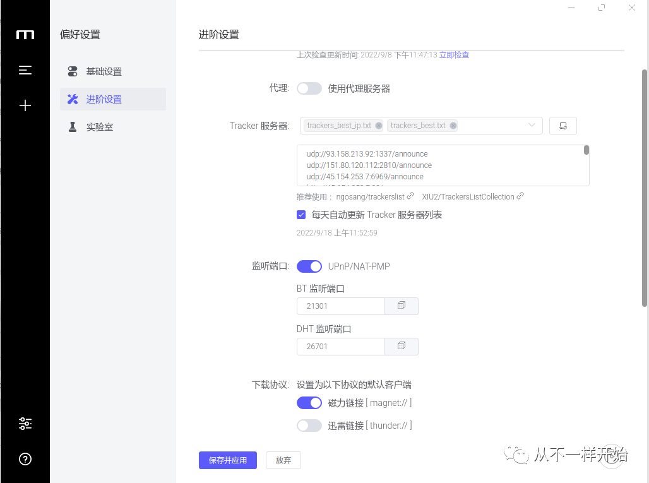Enable the proxy server switch
Image resolution: width=649 pixels, height=483 pixels.
(x=309, y=88)
